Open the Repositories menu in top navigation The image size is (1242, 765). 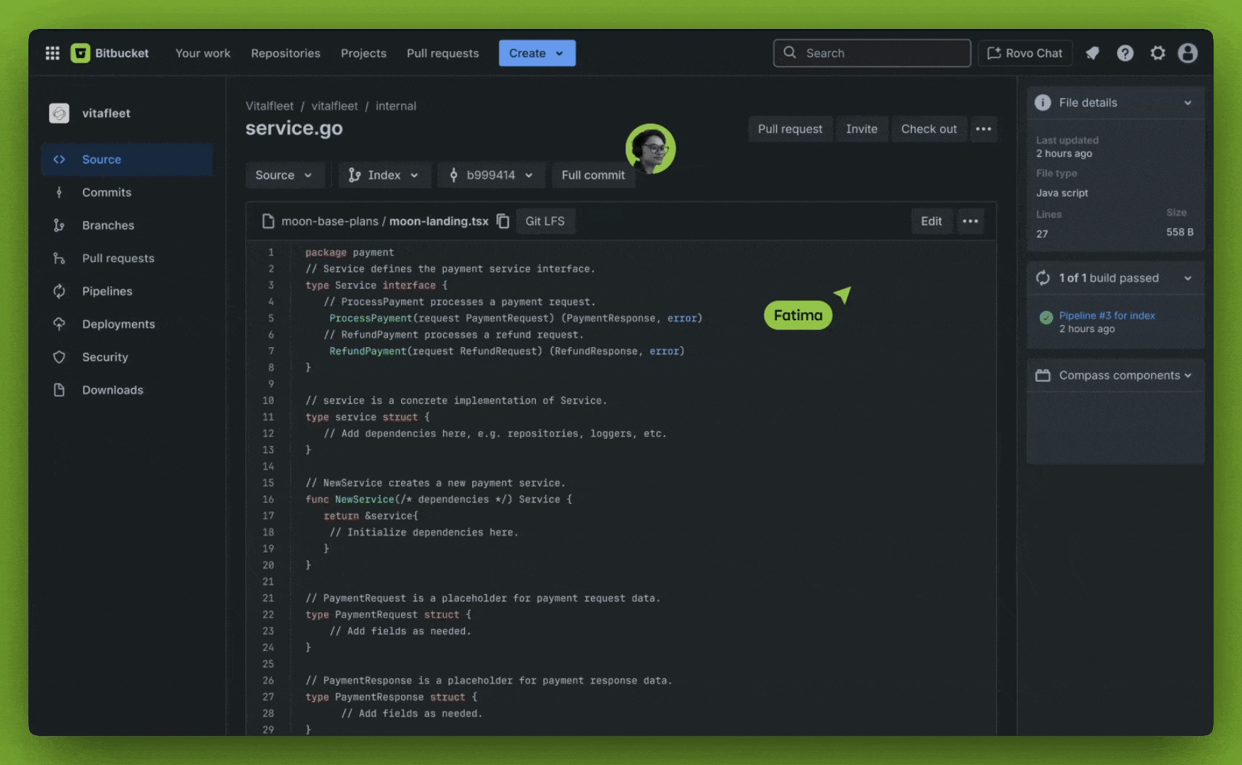click(x=286, y=53)
